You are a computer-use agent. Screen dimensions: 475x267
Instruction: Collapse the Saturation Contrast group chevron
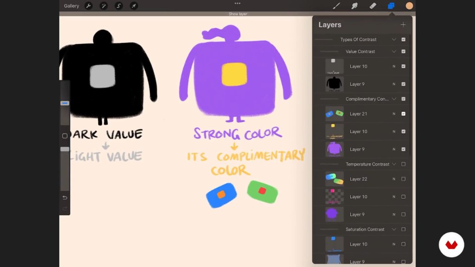pos(394,229)
